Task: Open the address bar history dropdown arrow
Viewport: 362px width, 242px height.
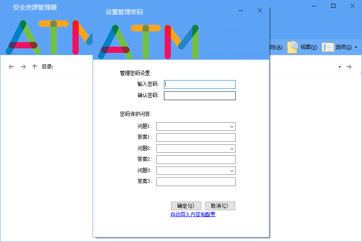Action: point(339,67)
